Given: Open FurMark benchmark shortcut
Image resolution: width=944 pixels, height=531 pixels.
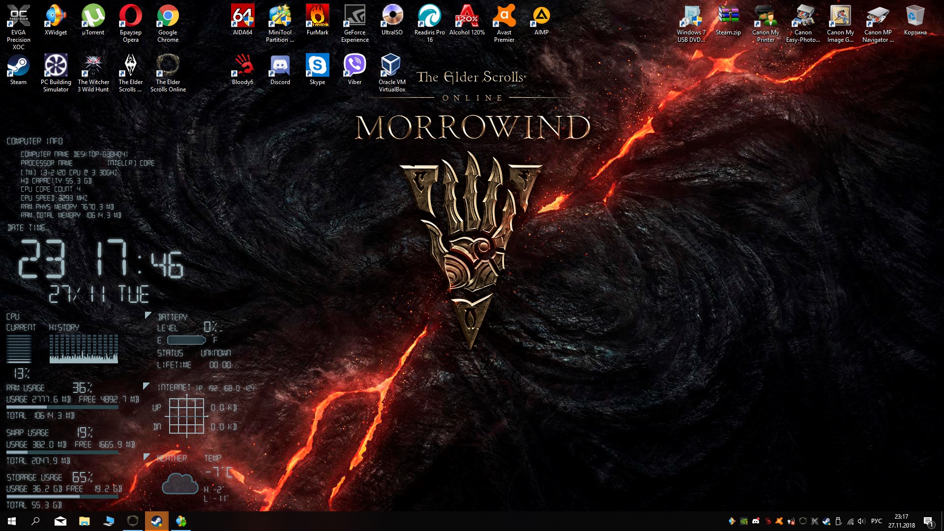Looking at the screenshot, I should (317, 16).
